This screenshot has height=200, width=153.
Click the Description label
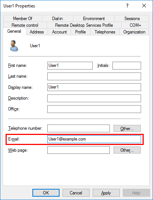click(19, 98)
